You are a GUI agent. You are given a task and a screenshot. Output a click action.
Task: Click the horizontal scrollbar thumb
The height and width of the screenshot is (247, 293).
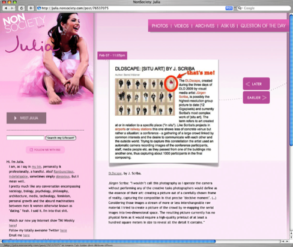tap(108, 241)
